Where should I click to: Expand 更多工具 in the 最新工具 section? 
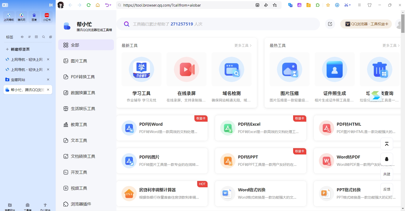[243, 45]
